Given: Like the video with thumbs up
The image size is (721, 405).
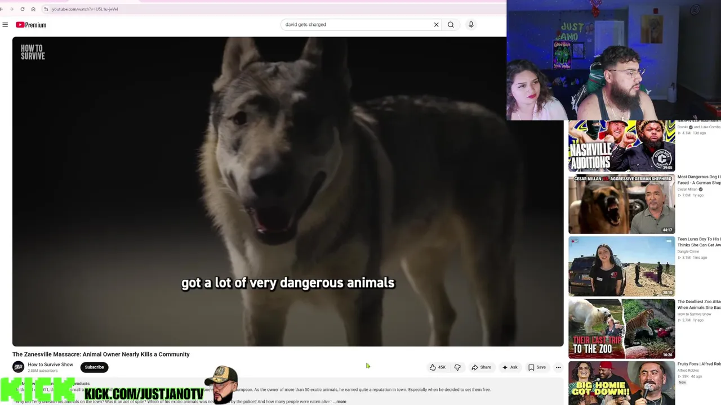Looking at the screenshot, I should [x=438, y=367].
